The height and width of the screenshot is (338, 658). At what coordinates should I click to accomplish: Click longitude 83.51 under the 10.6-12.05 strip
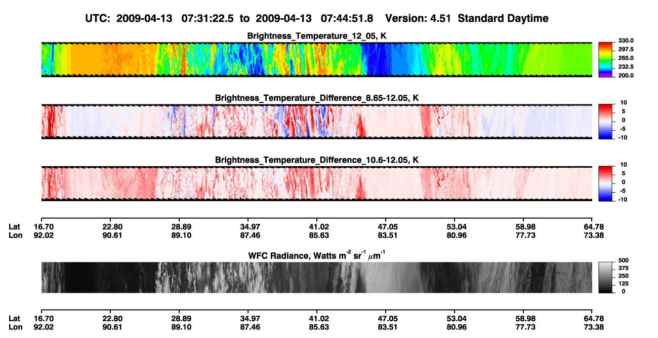386,235
